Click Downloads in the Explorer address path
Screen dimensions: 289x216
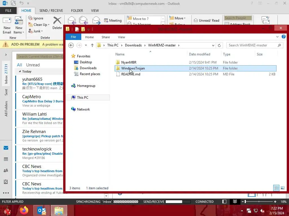pyautogui.click(x=133, y=45)
